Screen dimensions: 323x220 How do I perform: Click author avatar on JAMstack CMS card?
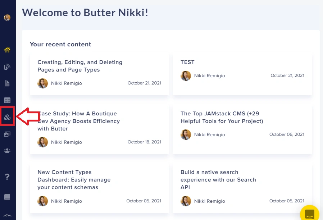click(186, 134)
